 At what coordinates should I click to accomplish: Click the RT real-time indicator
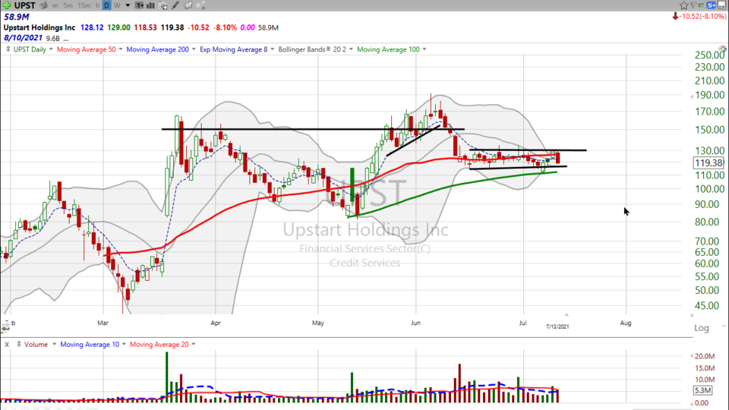tap(701, 5)
